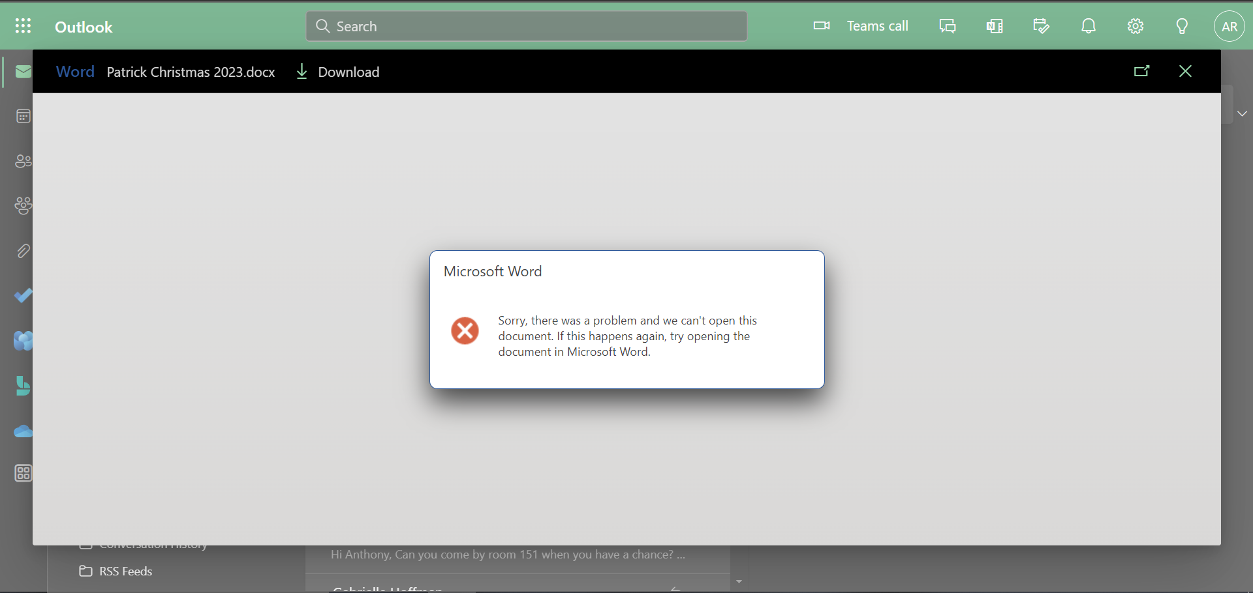Open the Conversation History folder

coord(151,545)
